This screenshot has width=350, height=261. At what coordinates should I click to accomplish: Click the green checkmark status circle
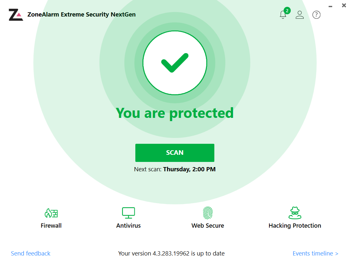coord(175,62)
